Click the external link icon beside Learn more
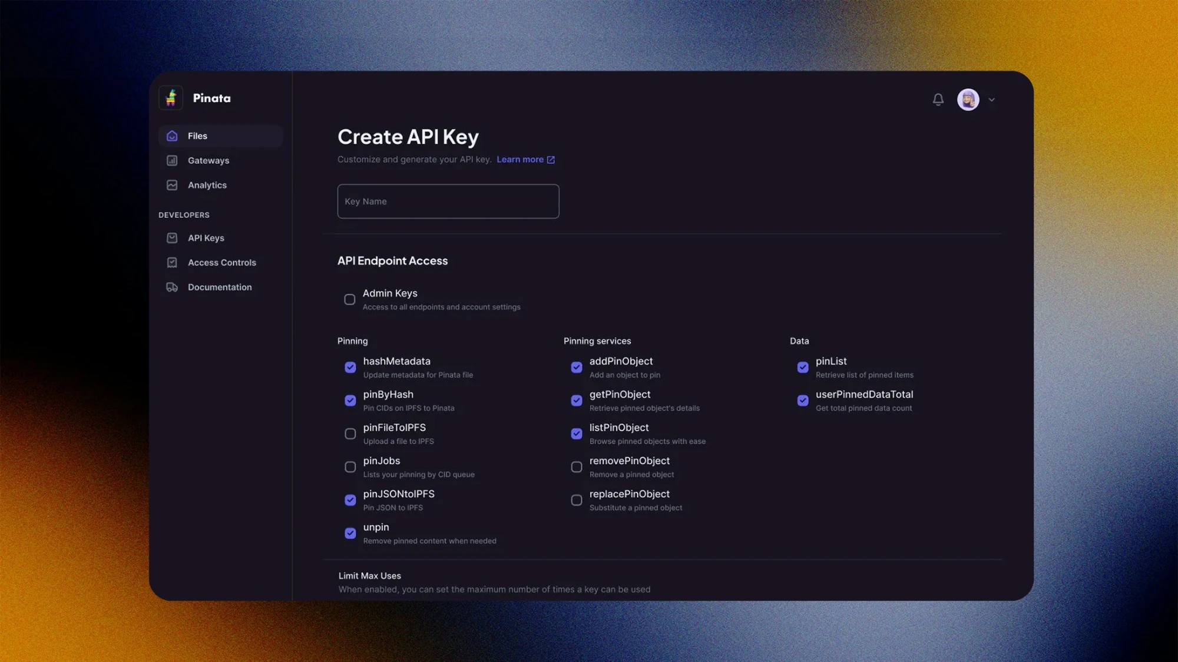Viewport: 1178px width, 662px height. tap(551, 160)
